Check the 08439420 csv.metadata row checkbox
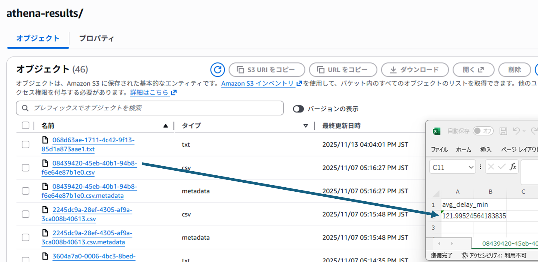The width and height of the screenshot is (538, 262). coord(26,191)
